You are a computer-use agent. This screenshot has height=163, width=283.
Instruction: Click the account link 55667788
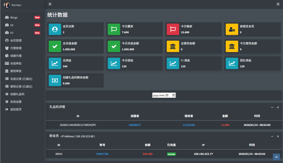click(103, 154)
